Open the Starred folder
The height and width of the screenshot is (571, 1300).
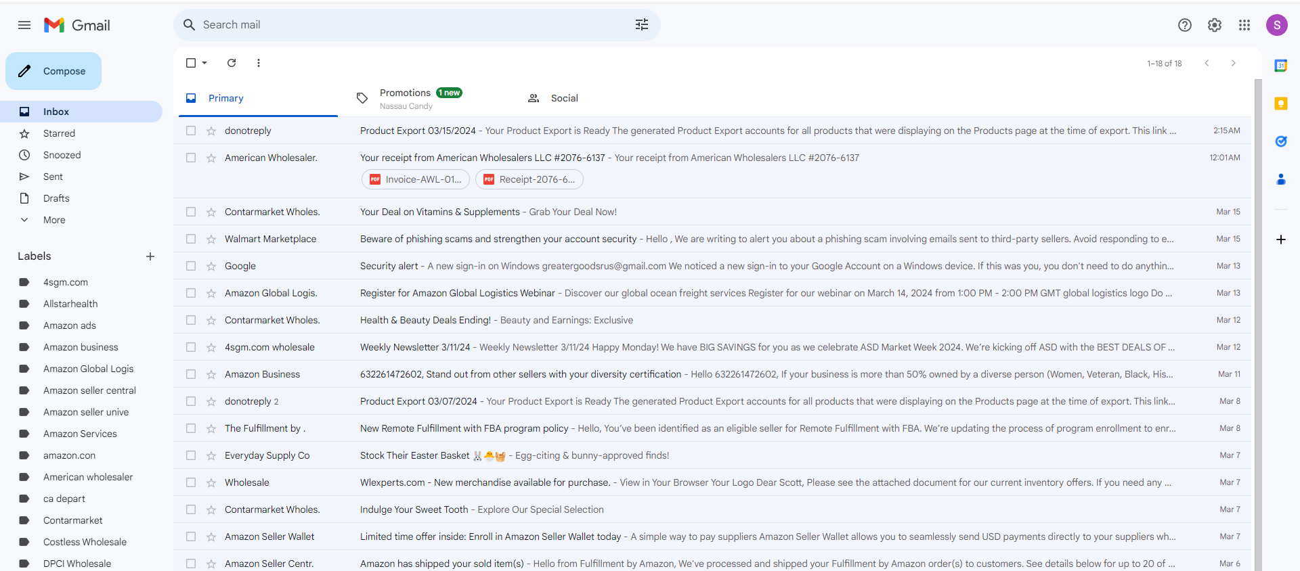click(81, 133)
